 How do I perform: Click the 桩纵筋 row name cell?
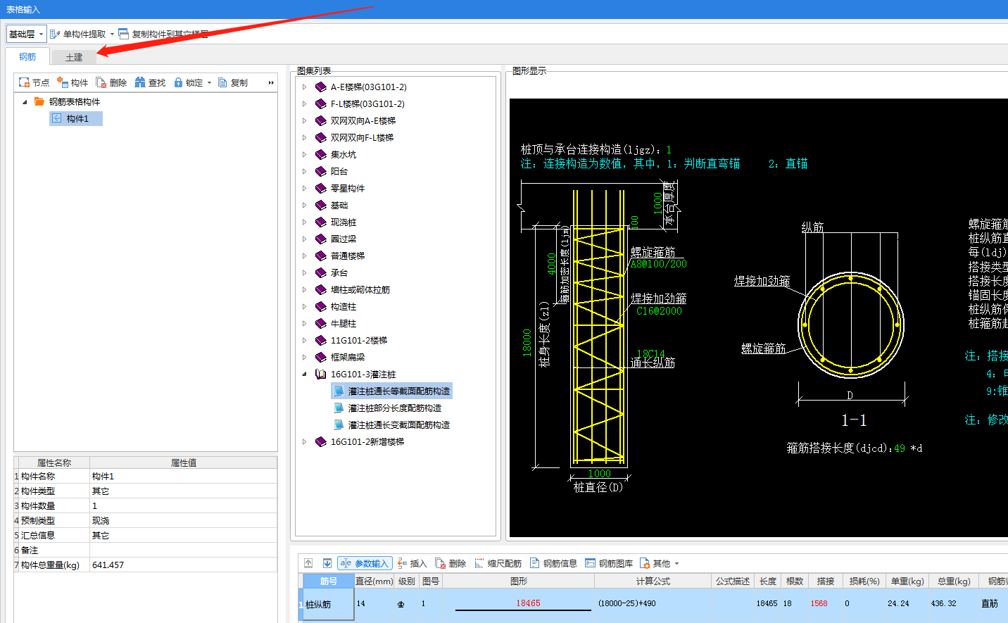(328, 605)
